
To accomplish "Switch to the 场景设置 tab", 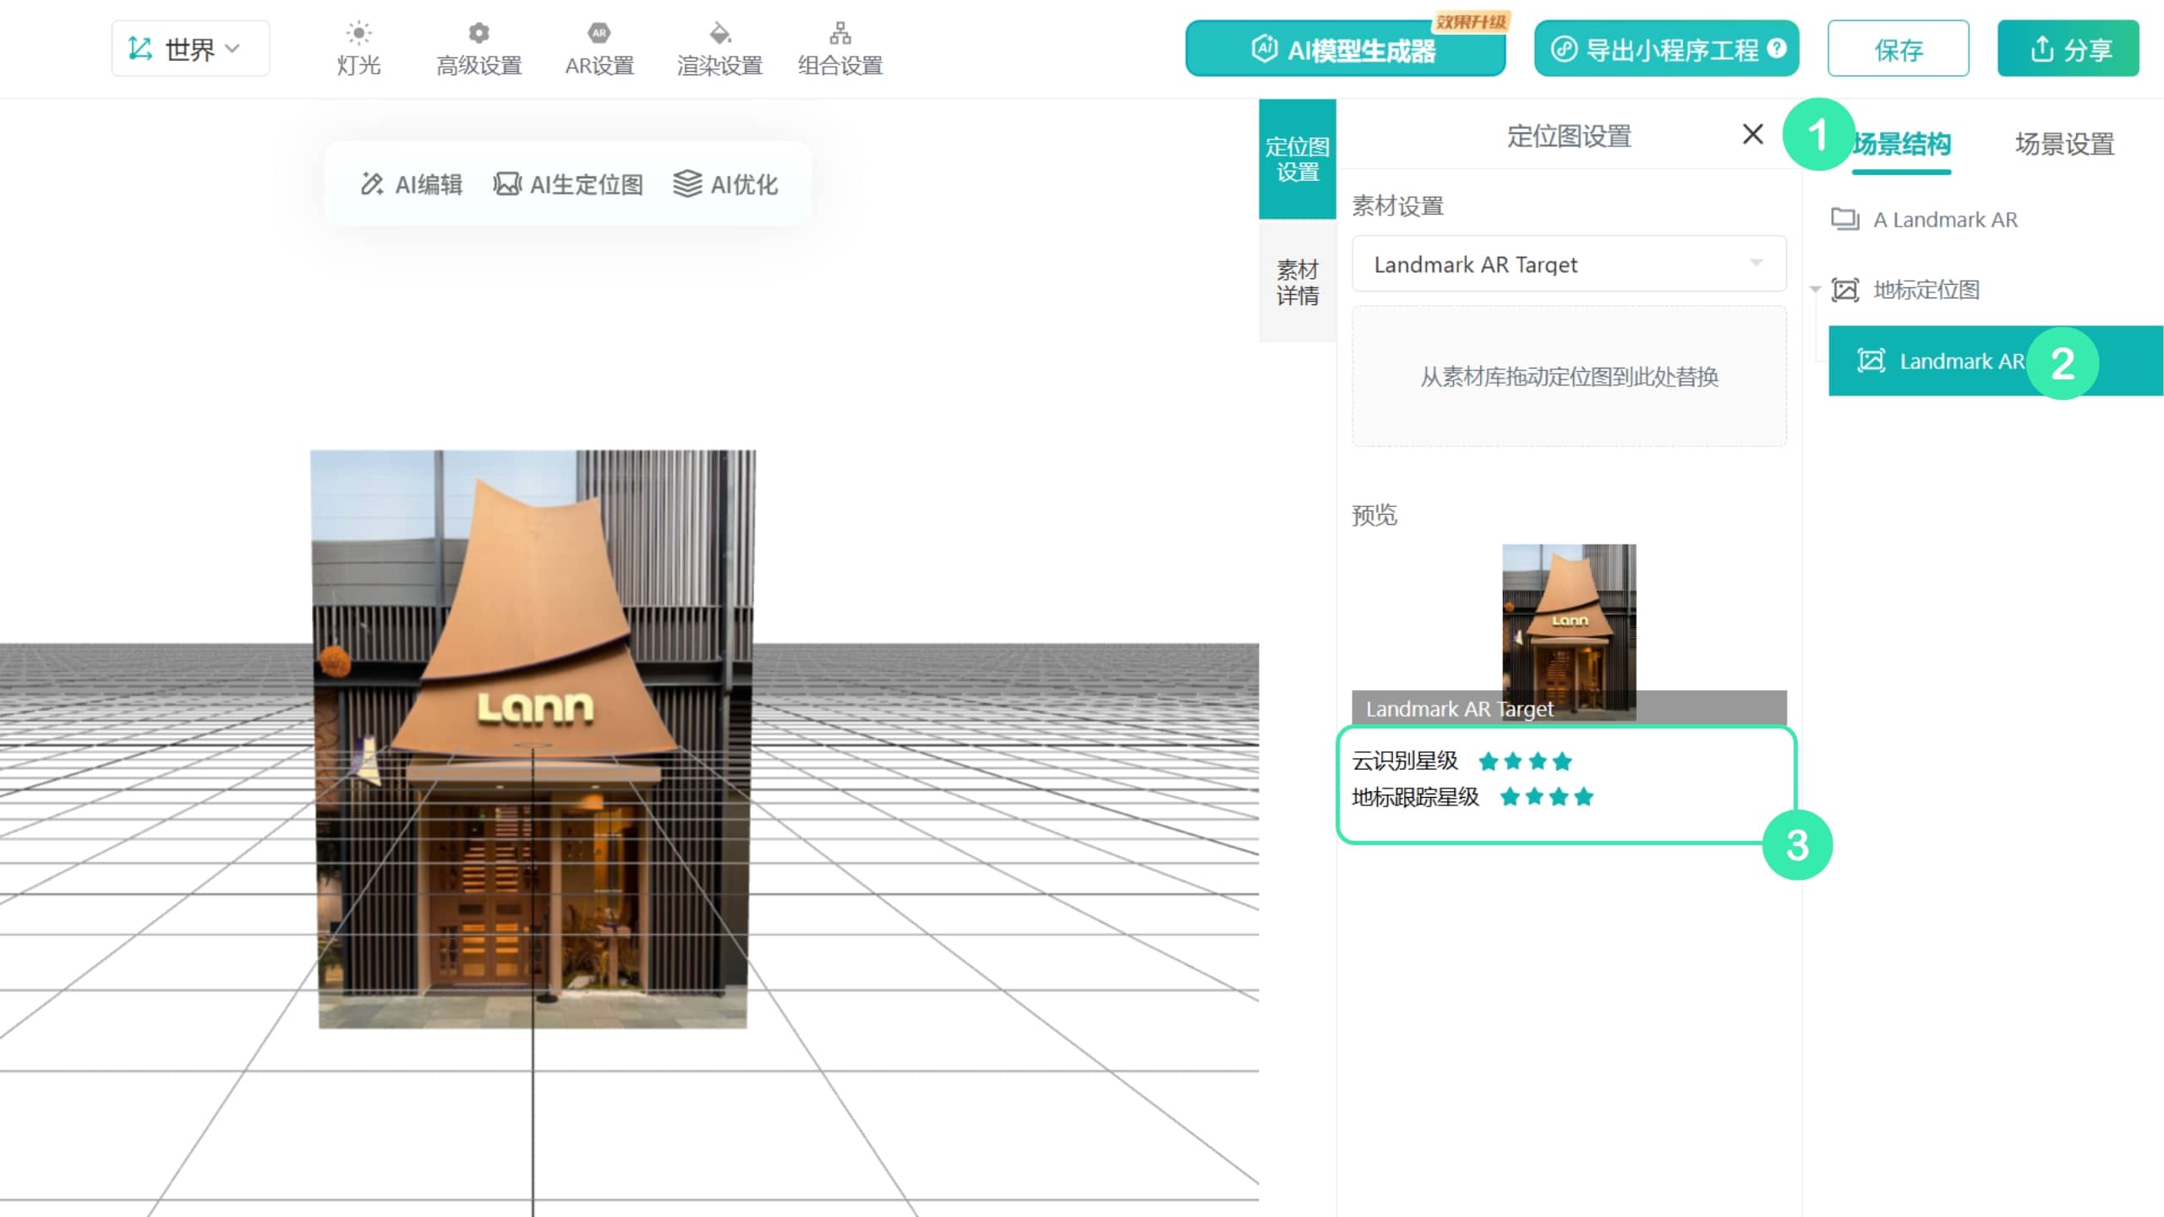I will (x=2064, y=144).
